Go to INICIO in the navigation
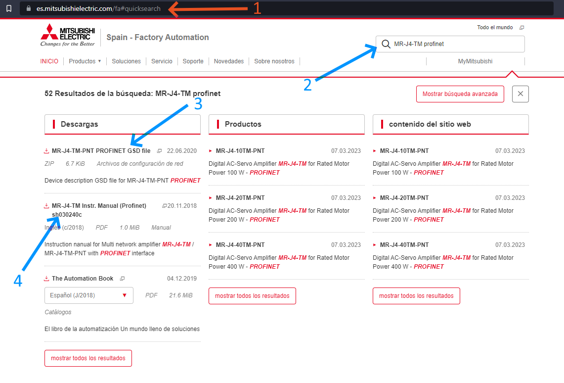 tap(49, 61)
